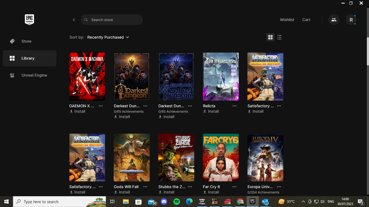This screenshot has height=207, width=369.
Task: Open Stubbs the Zombie cover thumbnail
Action: pos(176,158)
